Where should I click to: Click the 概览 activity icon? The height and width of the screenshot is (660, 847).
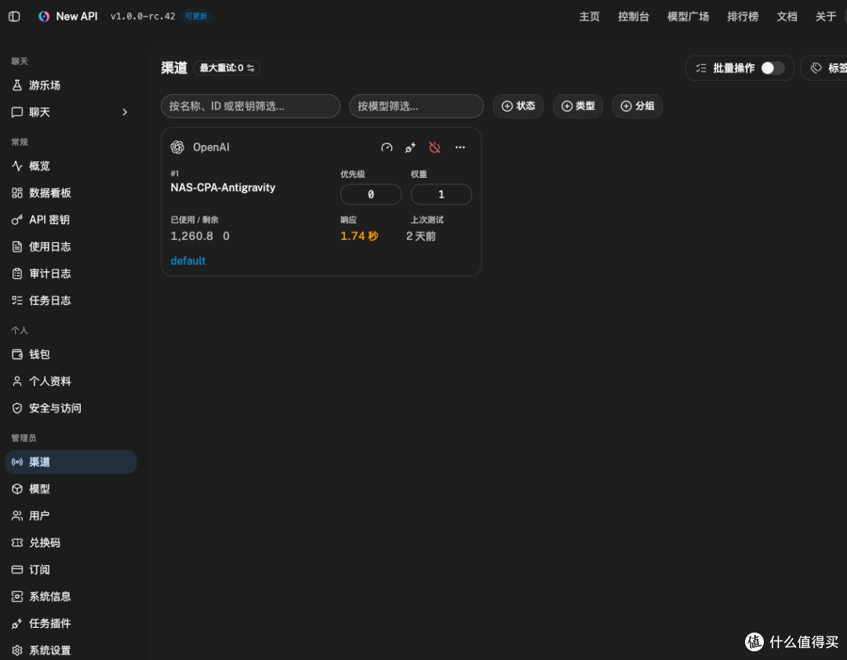(17, 166)
